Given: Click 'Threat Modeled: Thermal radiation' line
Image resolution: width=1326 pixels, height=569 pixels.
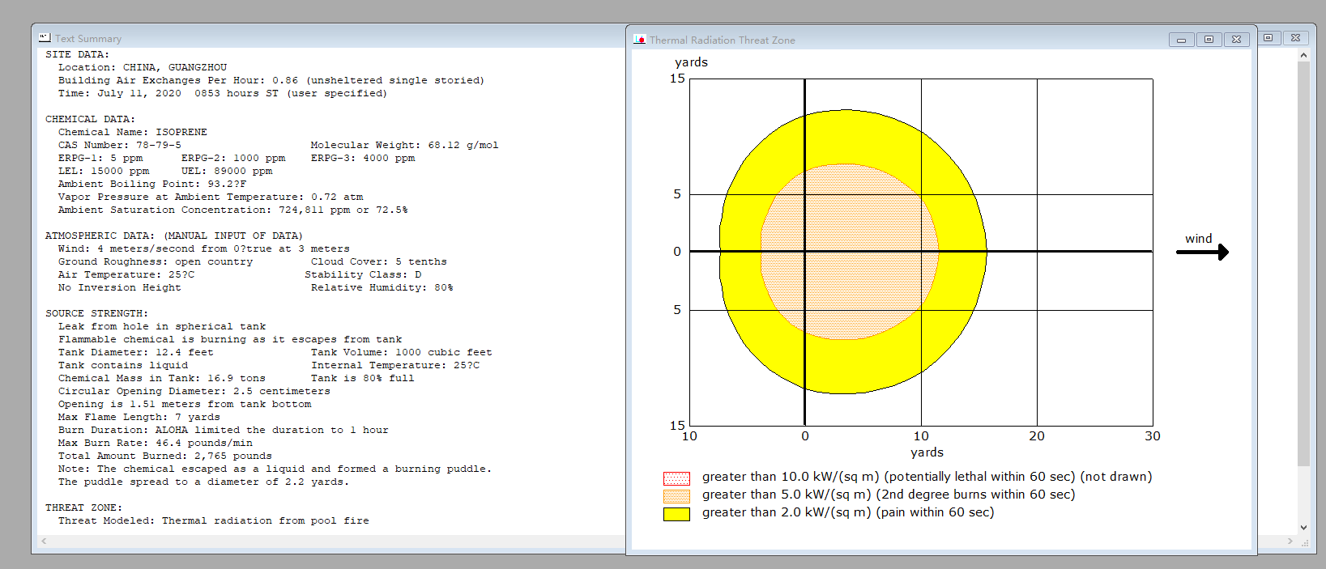Looking at the screenshot, I should pyautogui.click(x=213, y=520).
